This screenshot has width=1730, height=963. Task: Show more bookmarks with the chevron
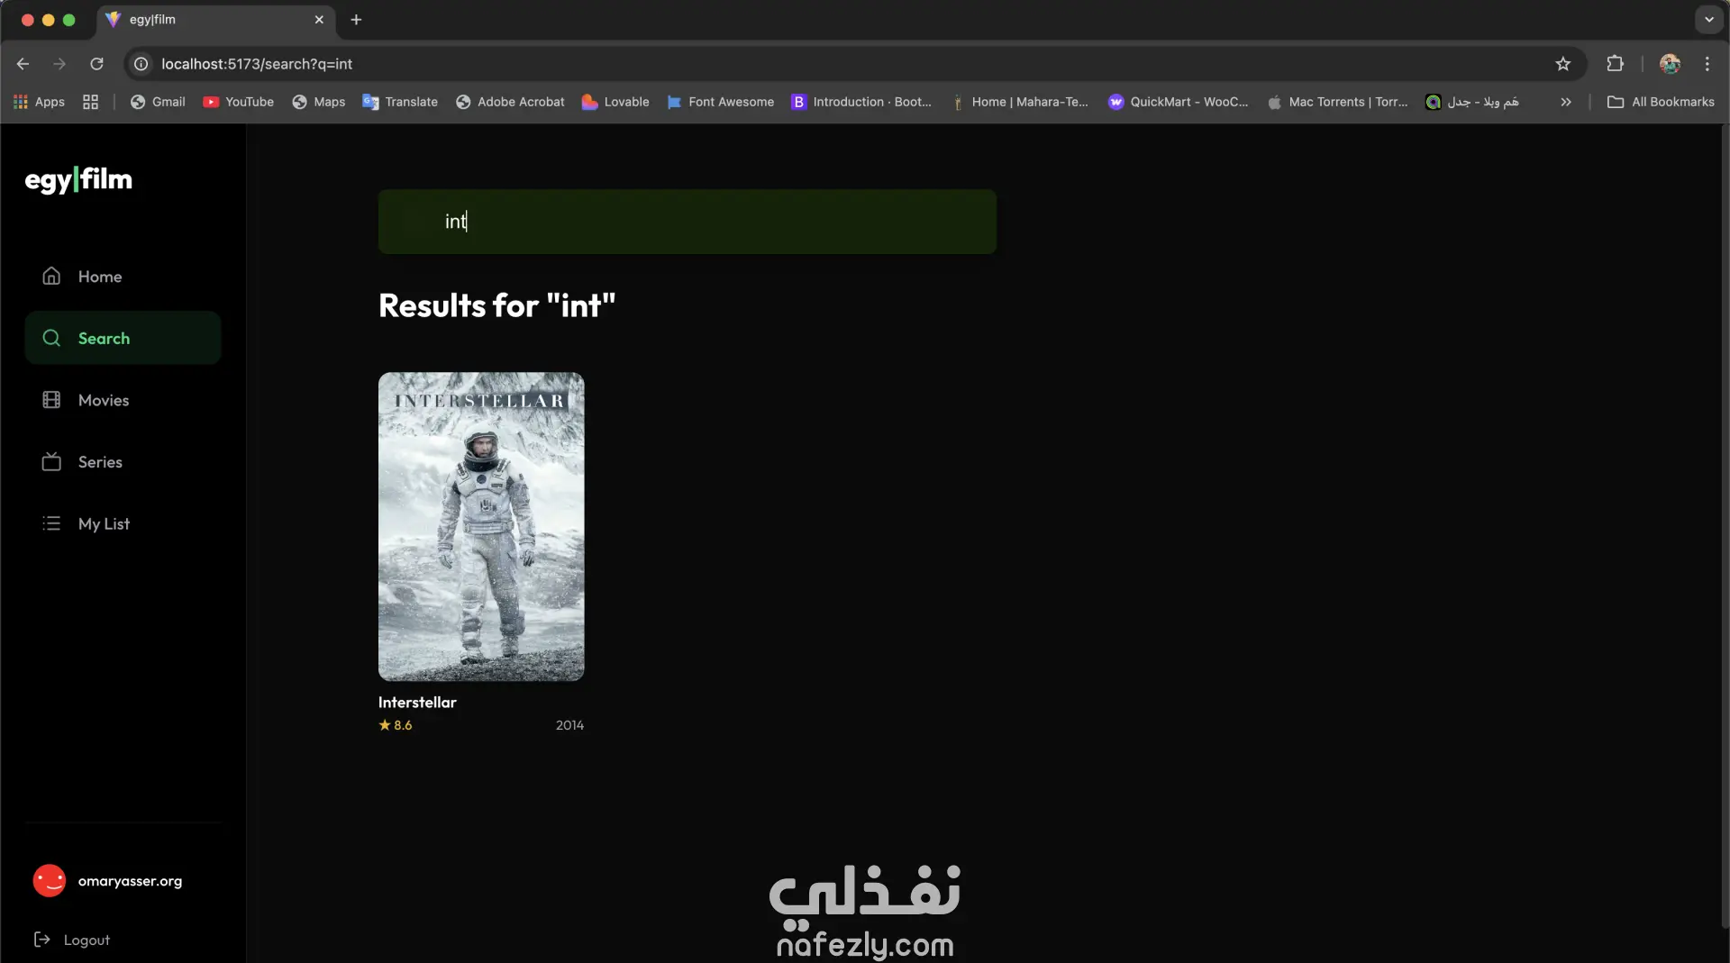1566,102
